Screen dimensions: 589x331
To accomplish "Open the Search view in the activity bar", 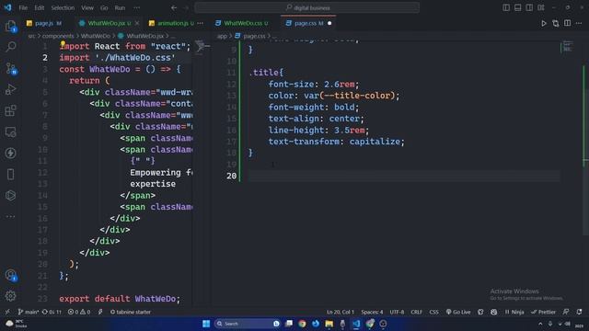I will coord(10,47).
